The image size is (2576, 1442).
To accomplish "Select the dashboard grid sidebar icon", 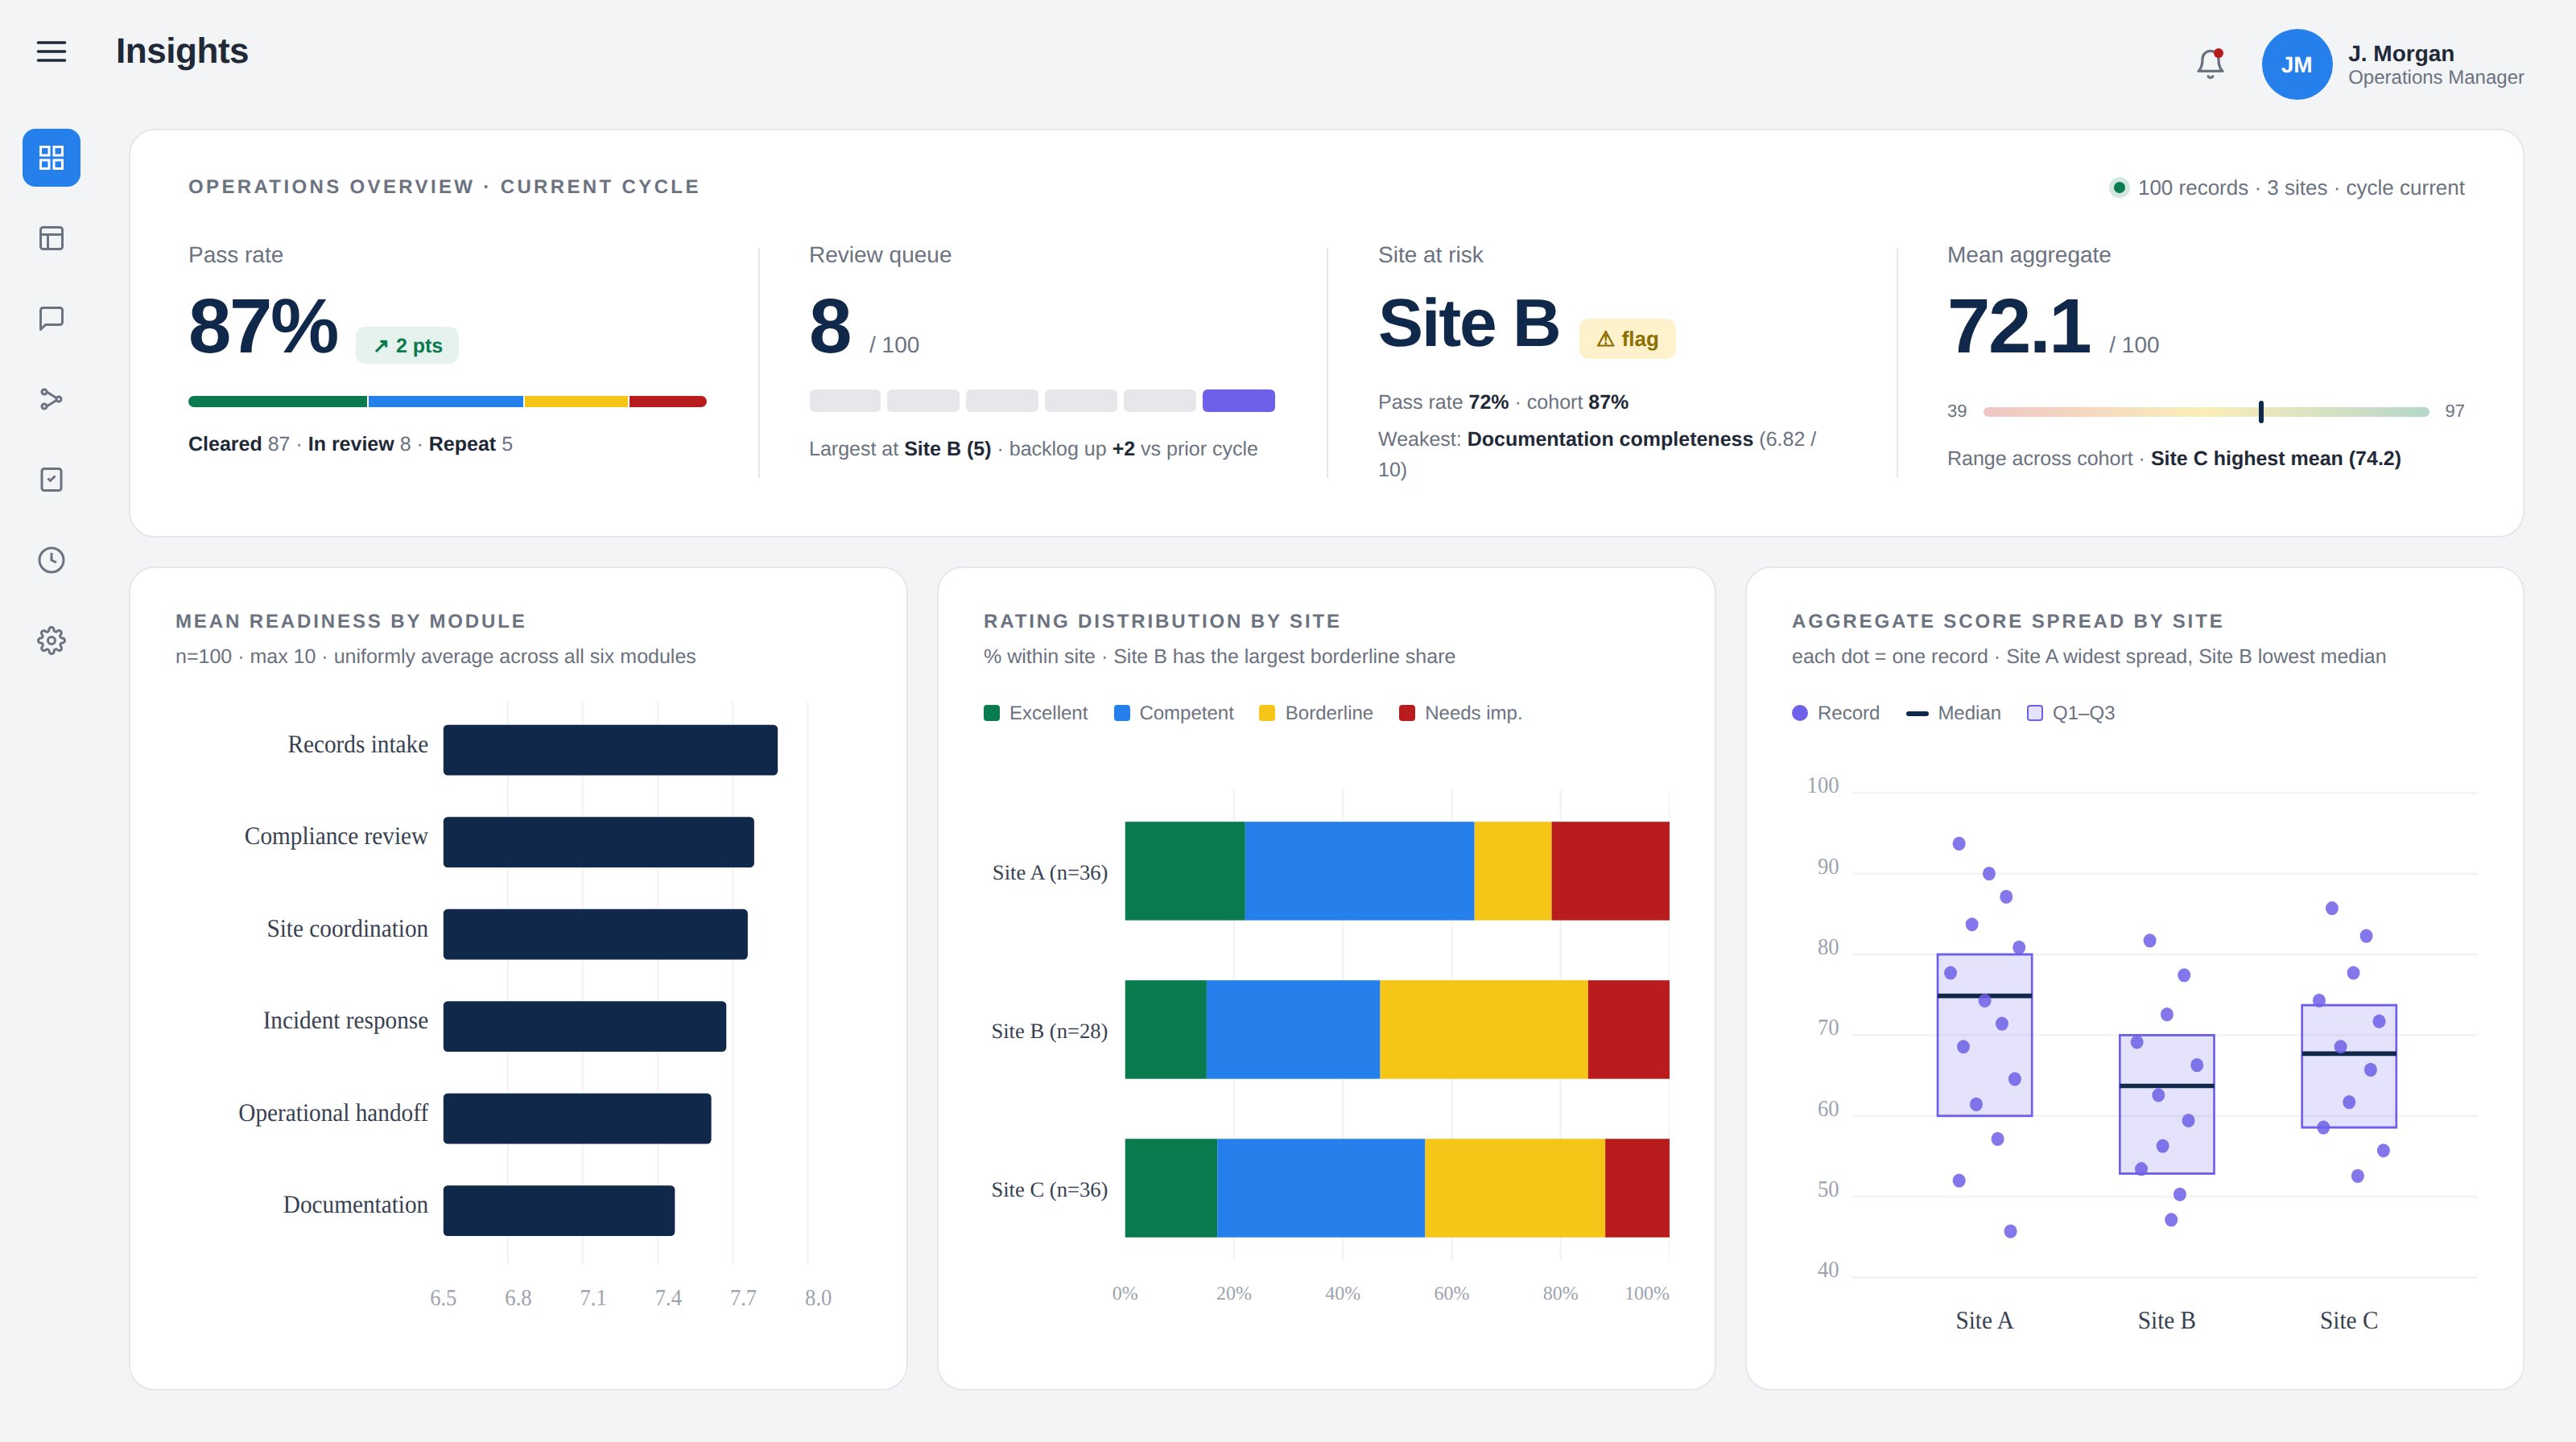I will point(51,158).
